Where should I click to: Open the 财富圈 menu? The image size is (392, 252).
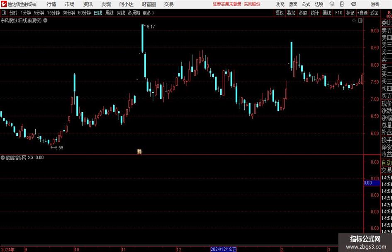pyautogui.click(x=149, y=4)
